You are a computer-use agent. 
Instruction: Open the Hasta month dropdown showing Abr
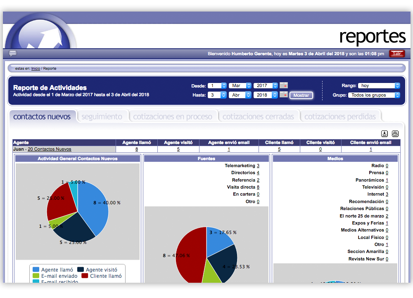coord(240,95)
